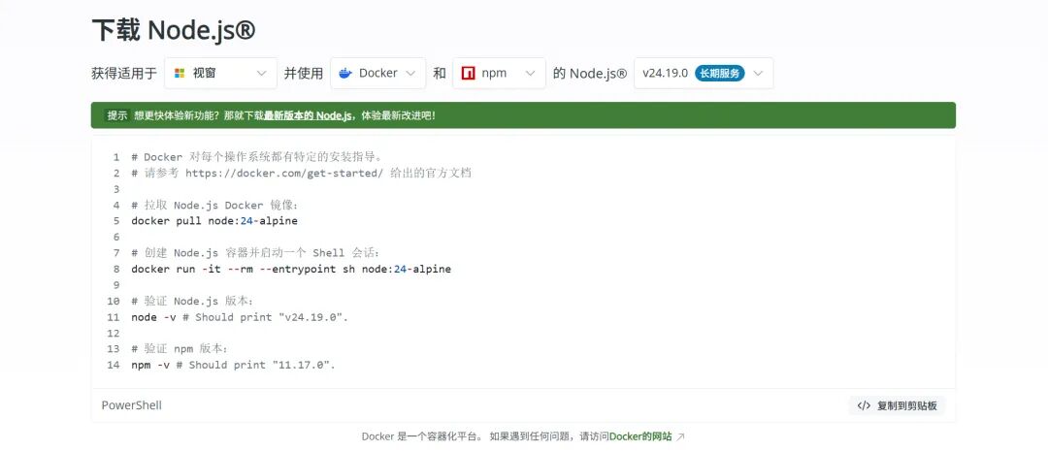Click the Windows logo icon in platform selector
This screenshot has height=451, width=1048.
tap(180, 74)
